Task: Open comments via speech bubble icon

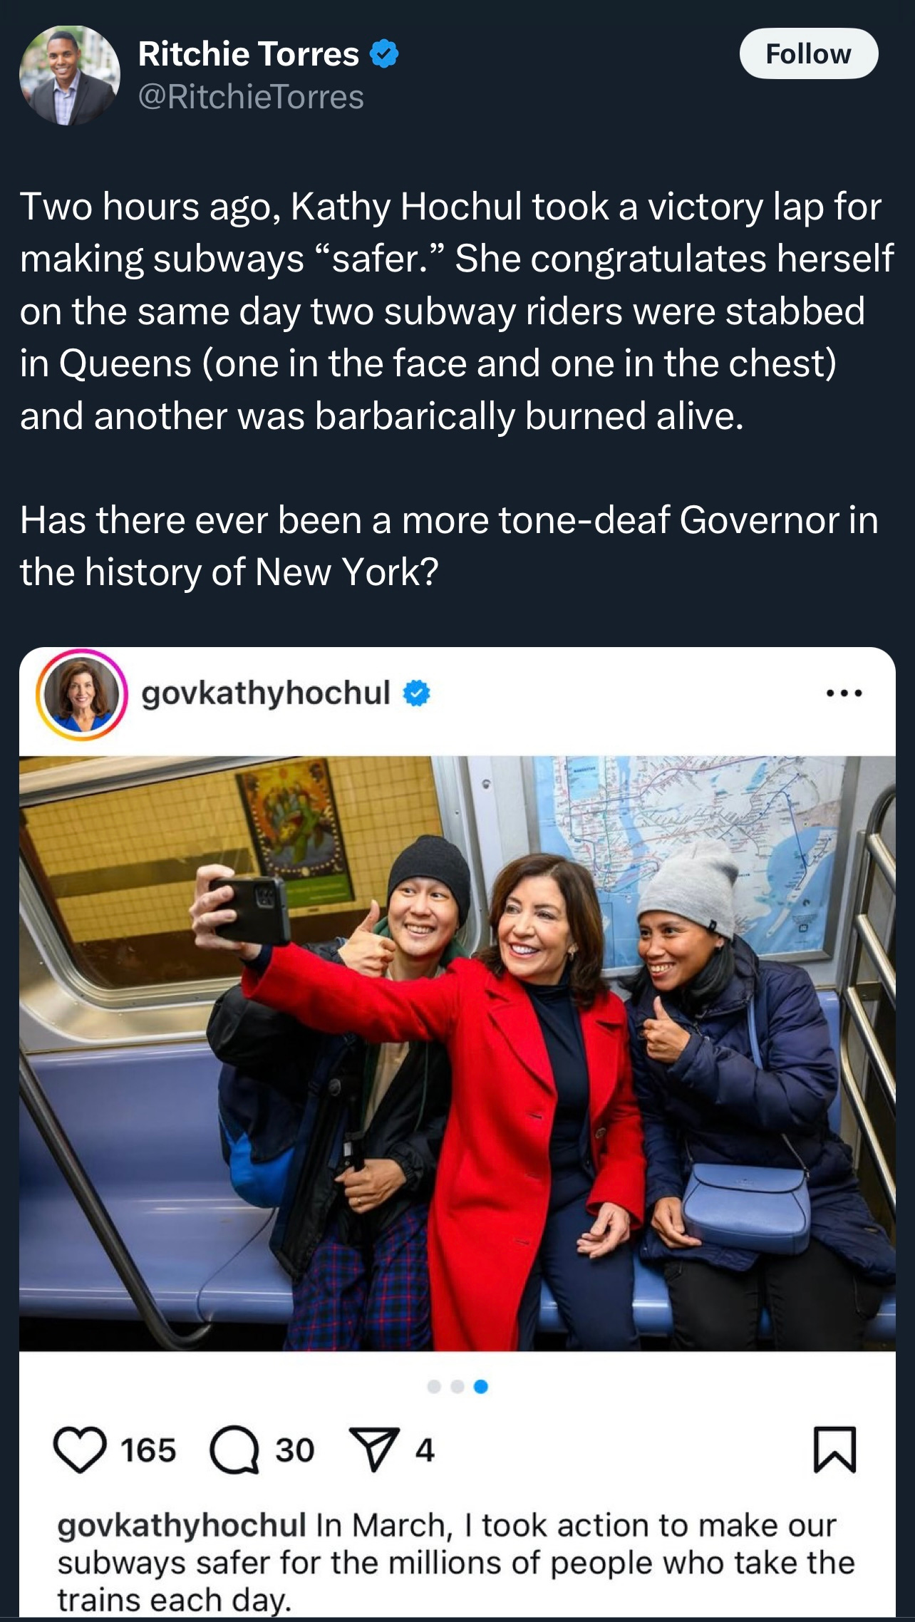Action: [x=235, y=1450]
